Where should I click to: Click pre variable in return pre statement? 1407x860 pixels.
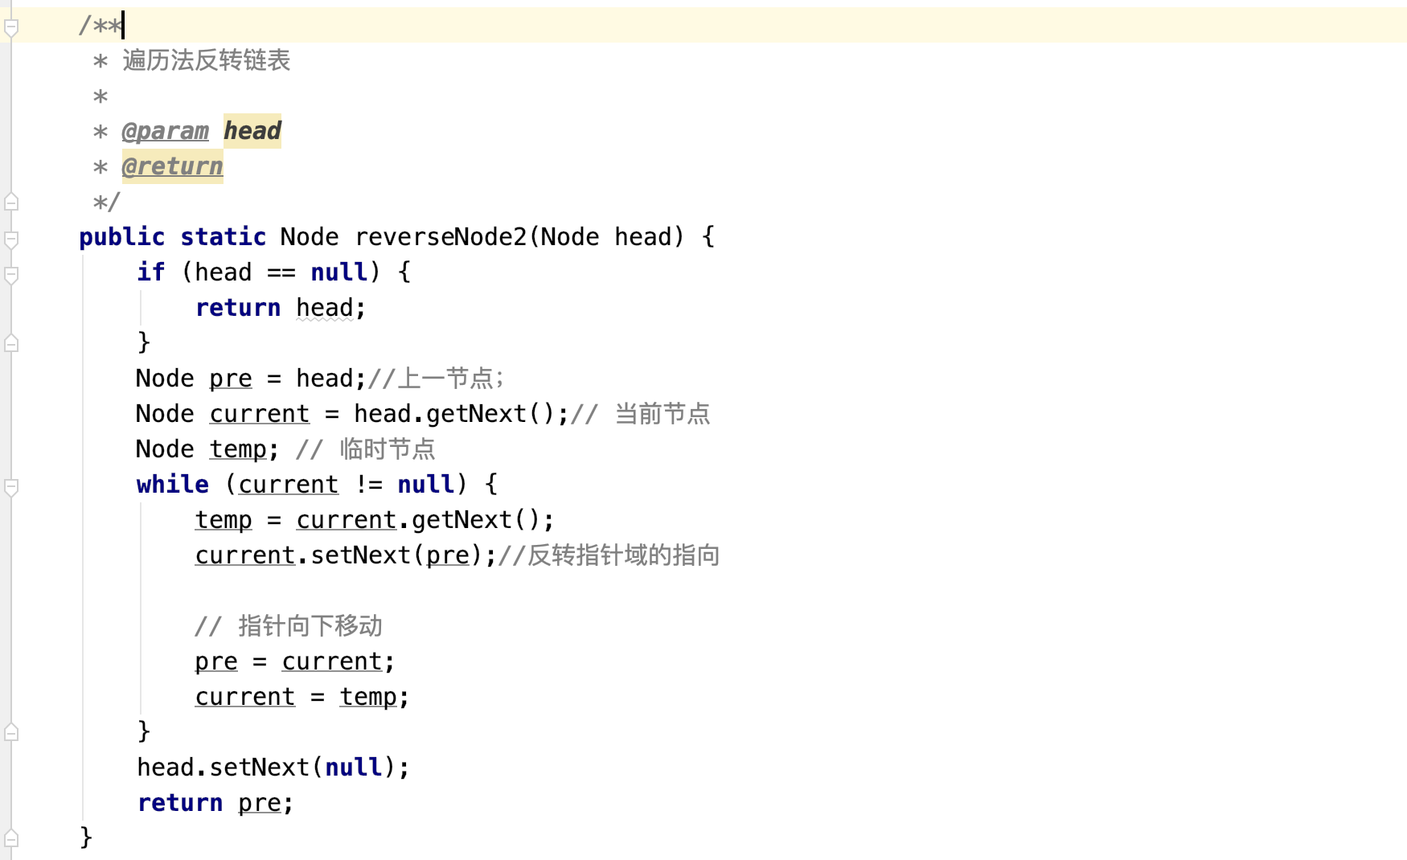point(259,803)
